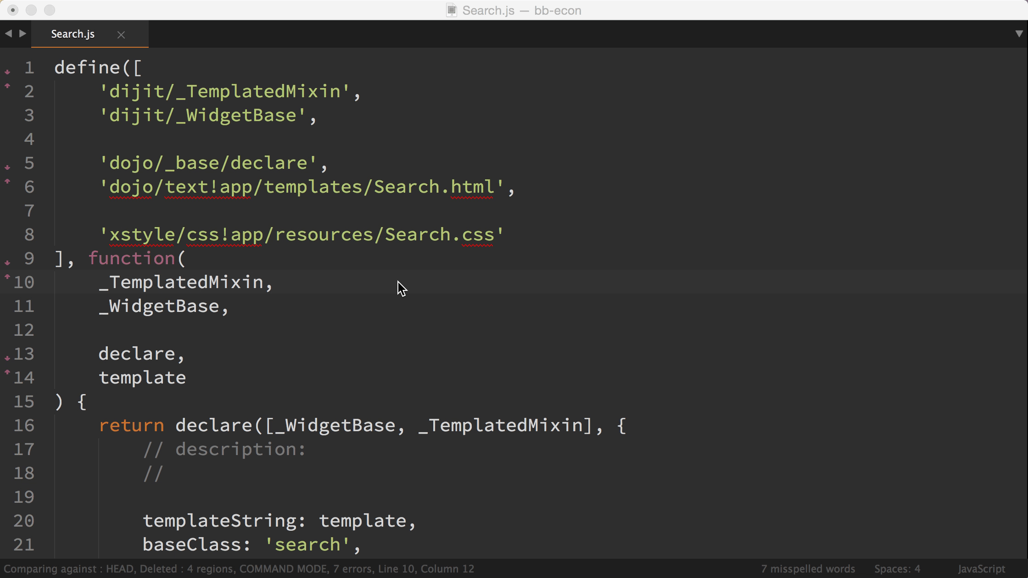Click '7 misspelled words' in status bar
1028x578 pixels.
pos(808,569)
